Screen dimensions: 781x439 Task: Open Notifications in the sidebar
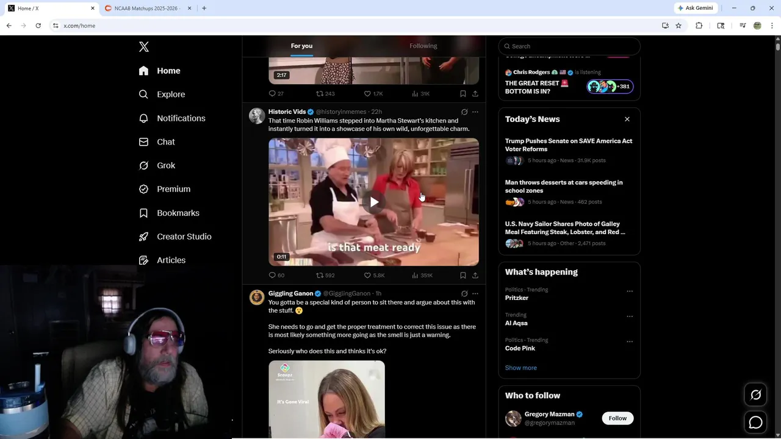[172, 118]
